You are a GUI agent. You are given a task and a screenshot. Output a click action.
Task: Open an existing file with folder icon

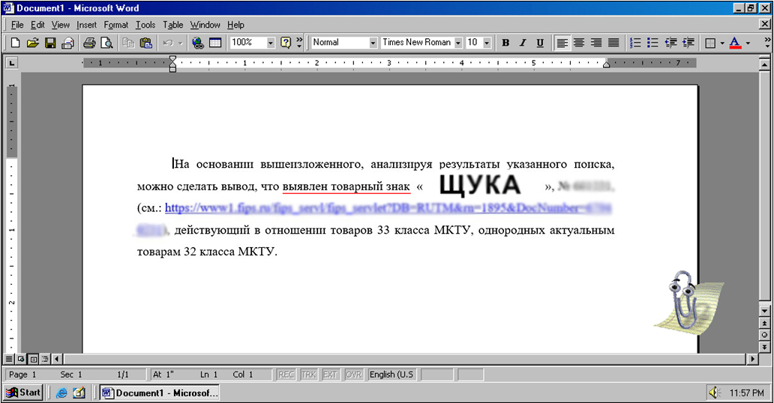[x=32, y=43]
